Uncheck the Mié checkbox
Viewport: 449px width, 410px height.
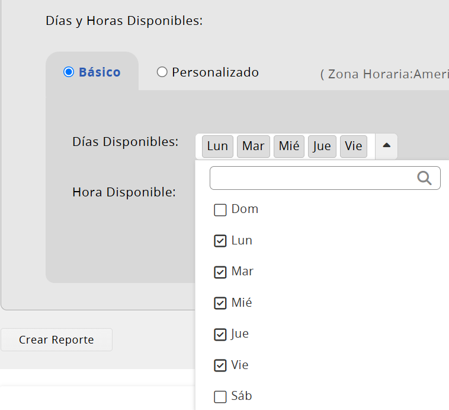(x=220, y=303)
